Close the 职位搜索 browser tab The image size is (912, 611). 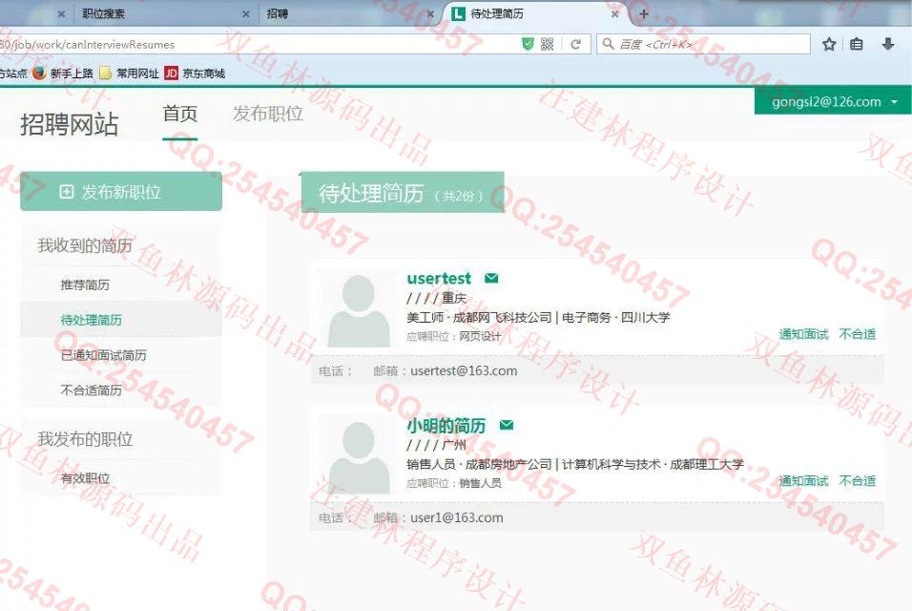[246, 14]
